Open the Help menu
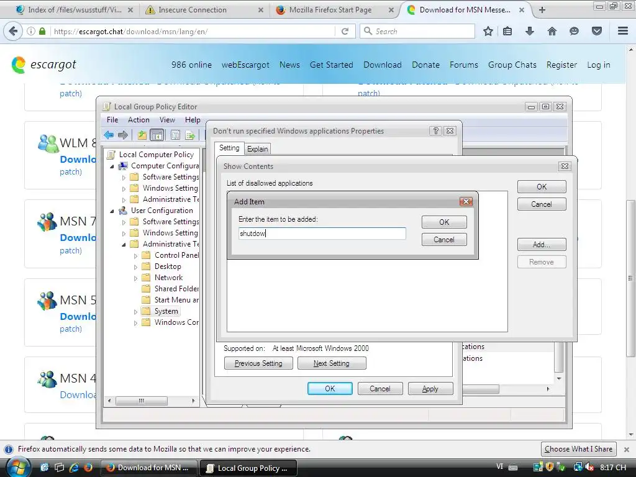The height and width of the screenshot is (477, 636). pos(193,120)
